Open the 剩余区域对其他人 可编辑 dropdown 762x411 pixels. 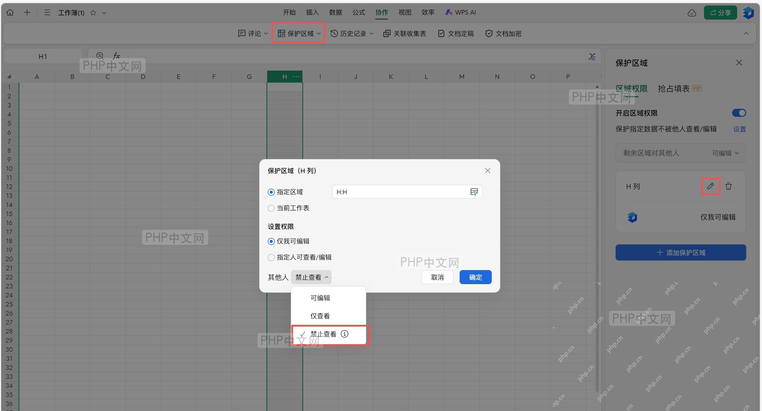725,153
